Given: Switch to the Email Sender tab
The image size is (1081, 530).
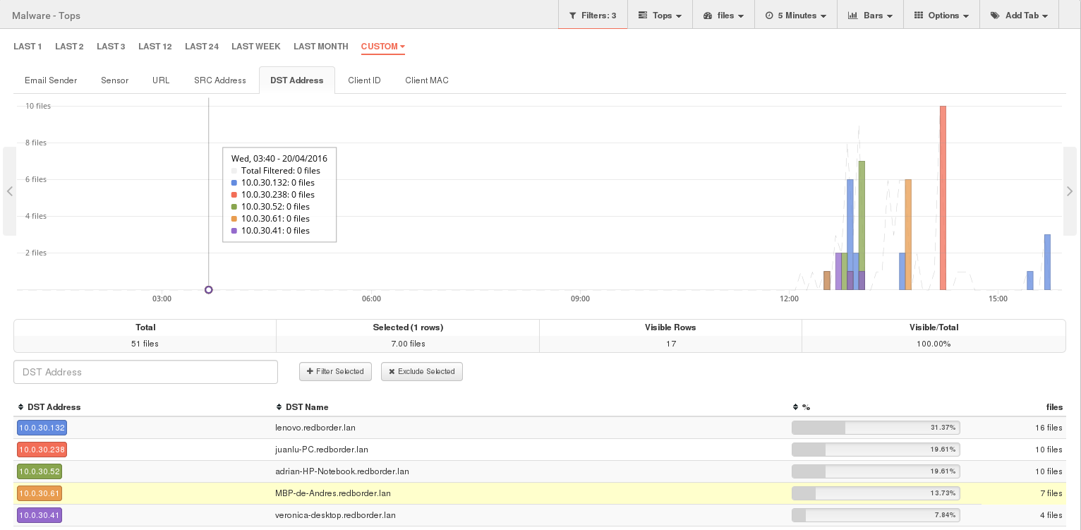Looking at the screenshot, I should [x=51, y=80].
